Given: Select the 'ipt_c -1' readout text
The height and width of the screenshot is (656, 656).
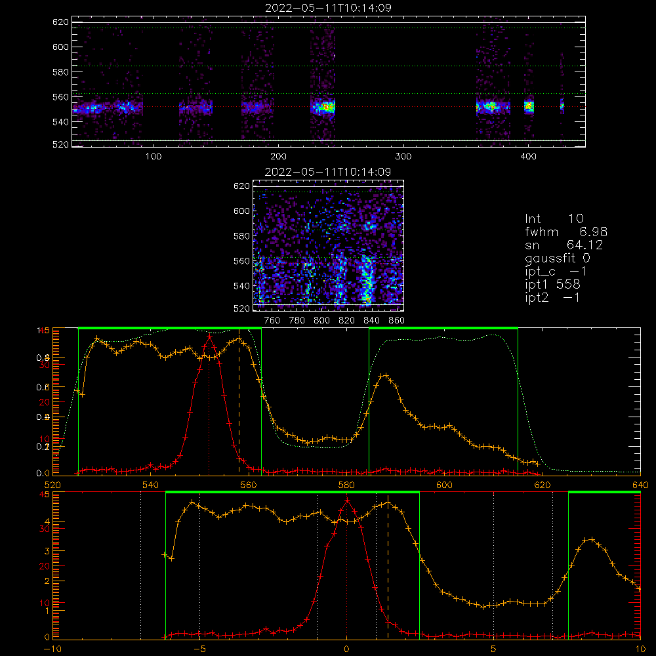Looking at the screenshot, I should 556,272.
